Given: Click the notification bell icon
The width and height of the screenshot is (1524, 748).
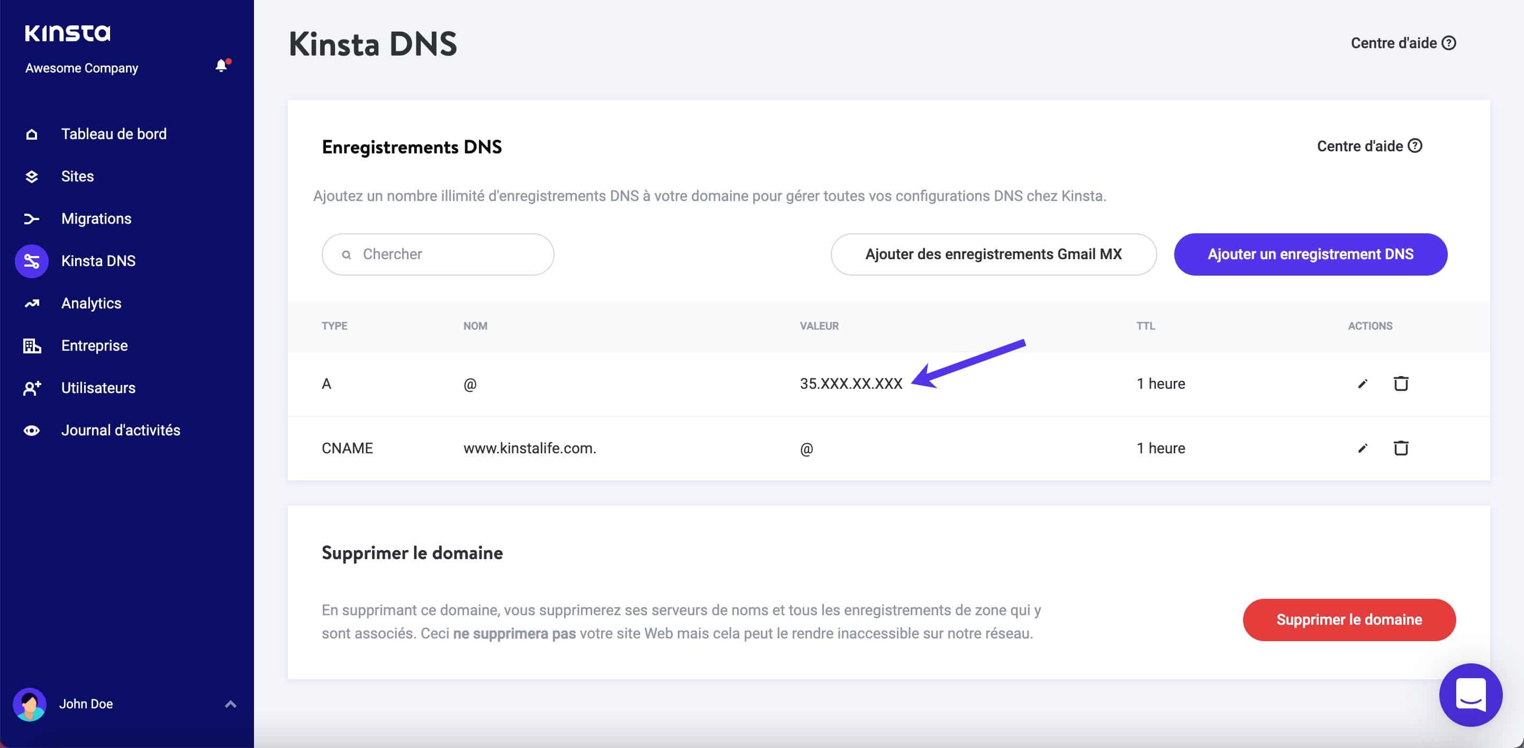Looking at the screenshot, I should coord(221,66).
